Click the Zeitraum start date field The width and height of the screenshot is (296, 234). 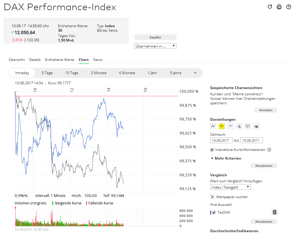pos(221,140)
